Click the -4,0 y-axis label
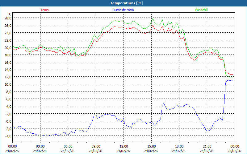The image size is (247, 154). pos(8,136)
